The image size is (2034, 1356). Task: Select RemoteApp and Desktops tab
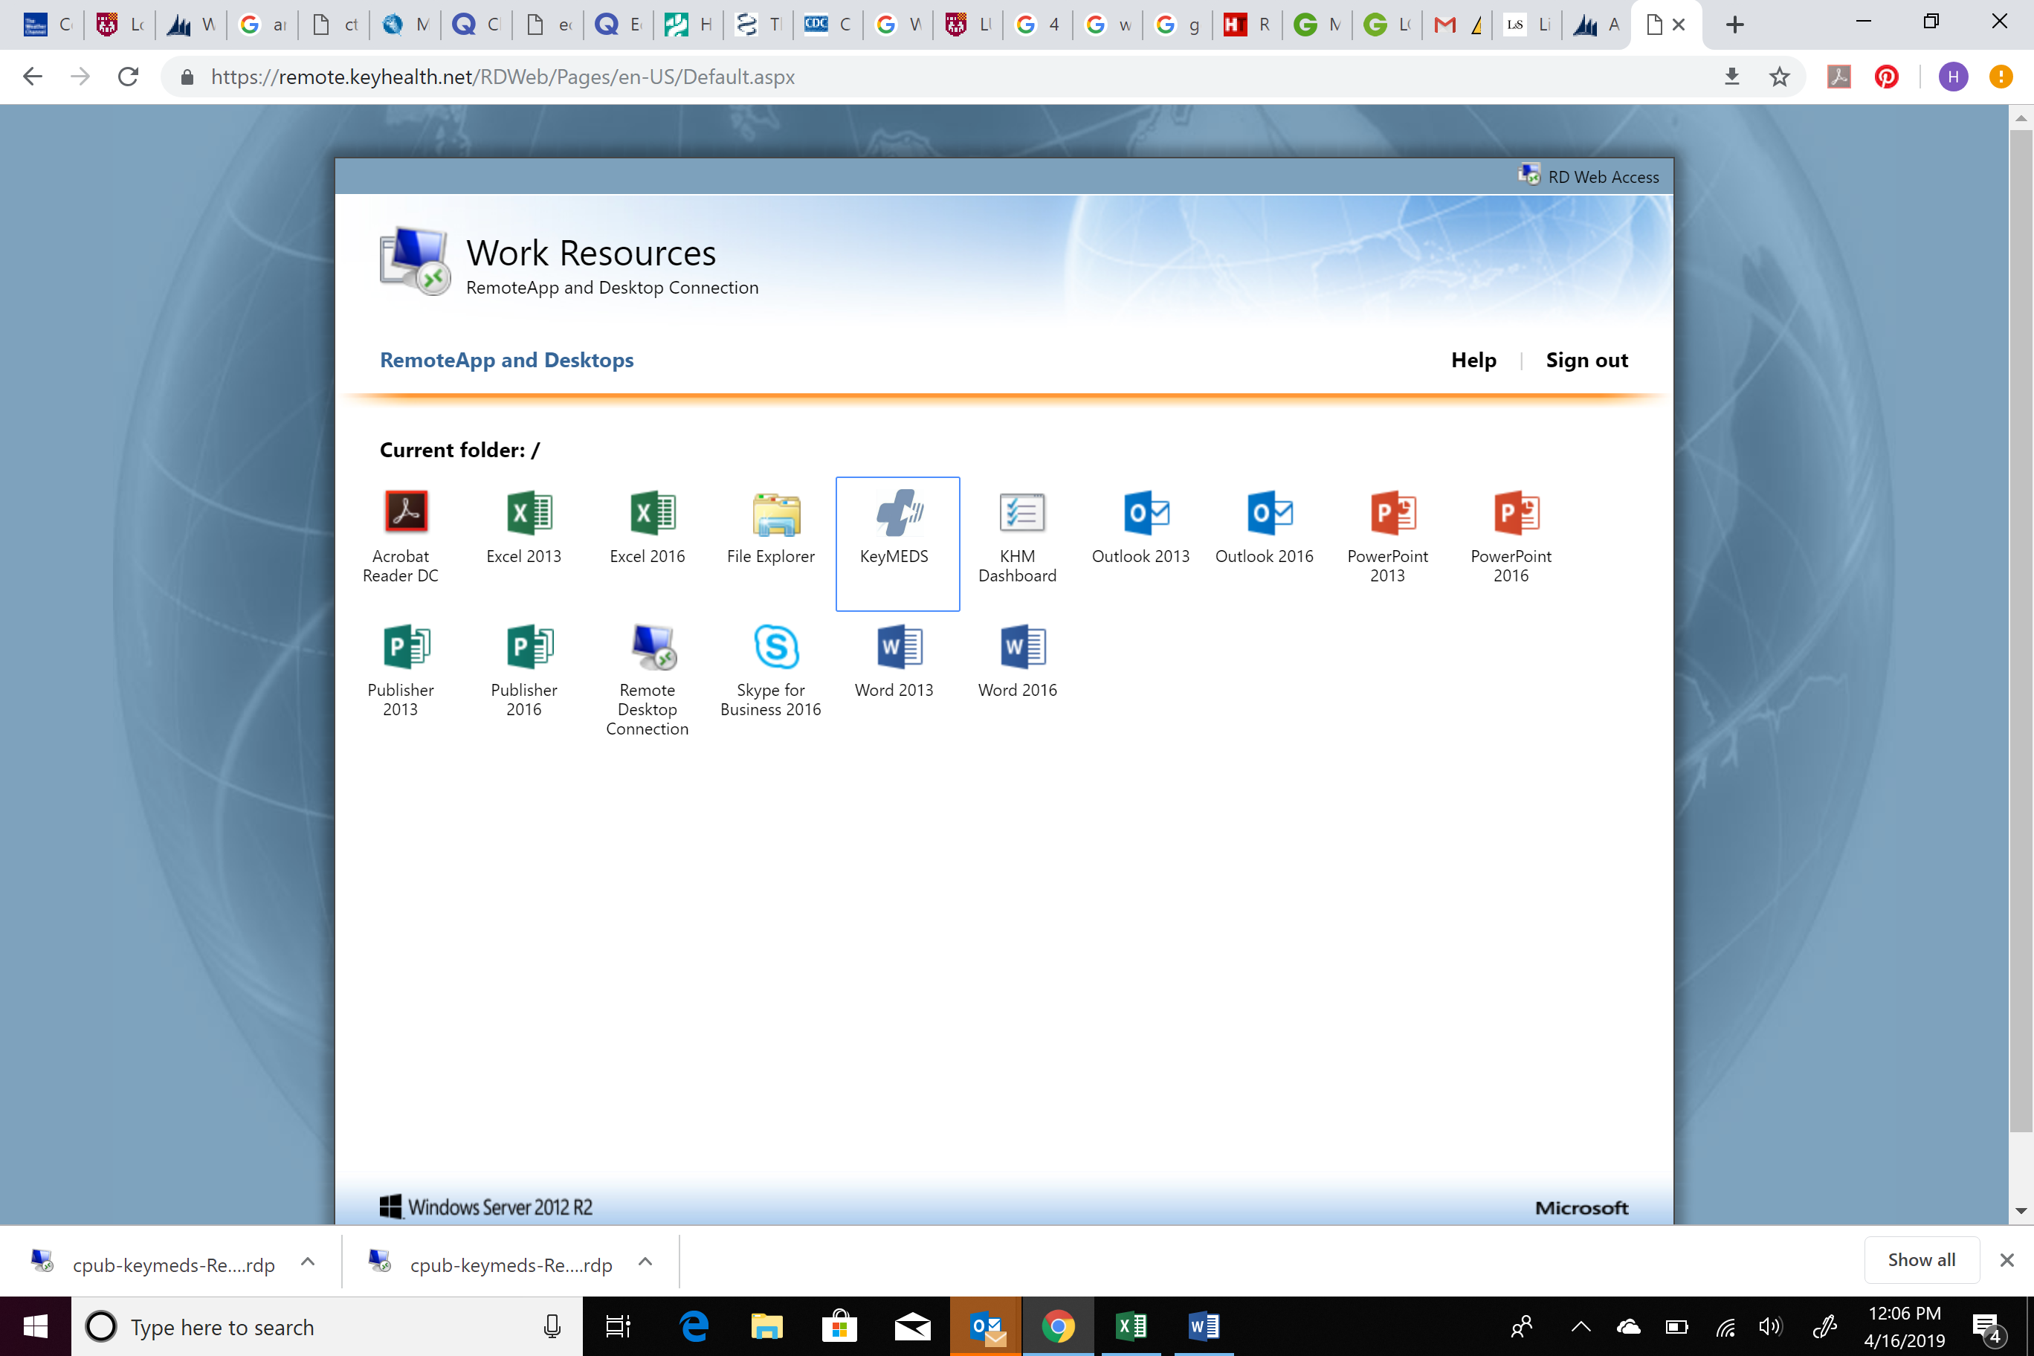tap(507, 358)
